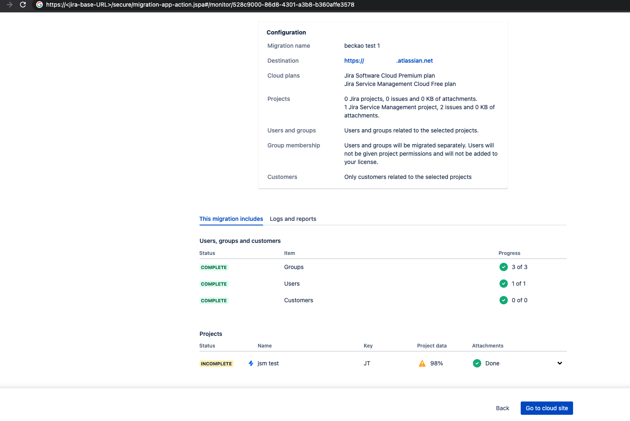The image size is (630, 421).
Task: Click the 'jsm test' project name
Action: tap(268, 363)
